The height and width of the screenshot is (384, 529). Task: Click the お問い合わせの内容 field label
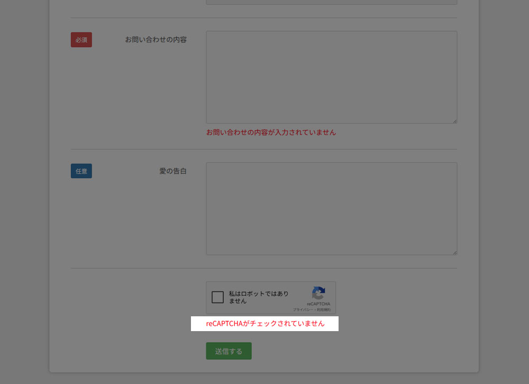tap(156, 40)
